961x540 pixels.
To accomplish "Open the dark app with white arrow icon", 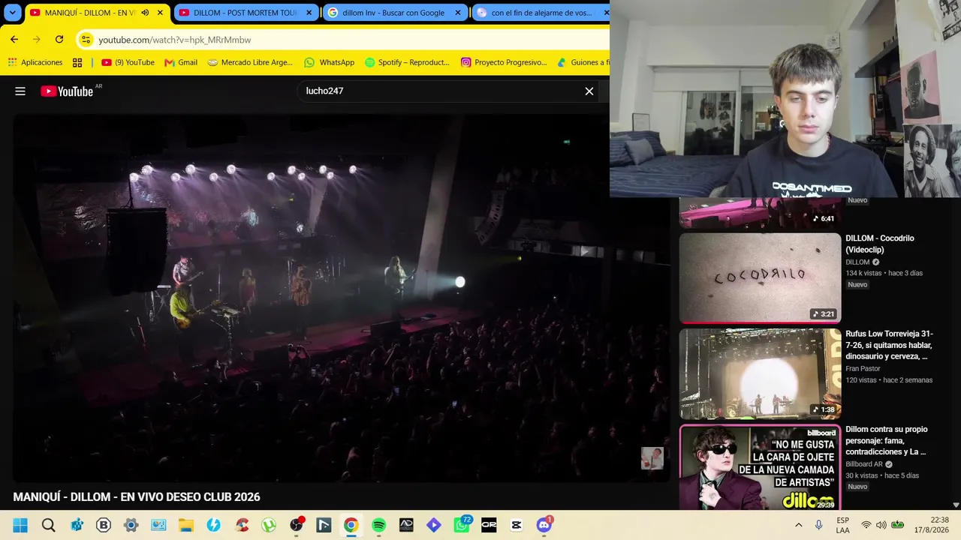I will click(x=324, y=525).
